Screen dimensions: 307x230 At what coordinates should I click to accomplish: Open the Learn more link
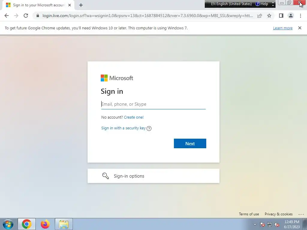(x=283, y=28)
